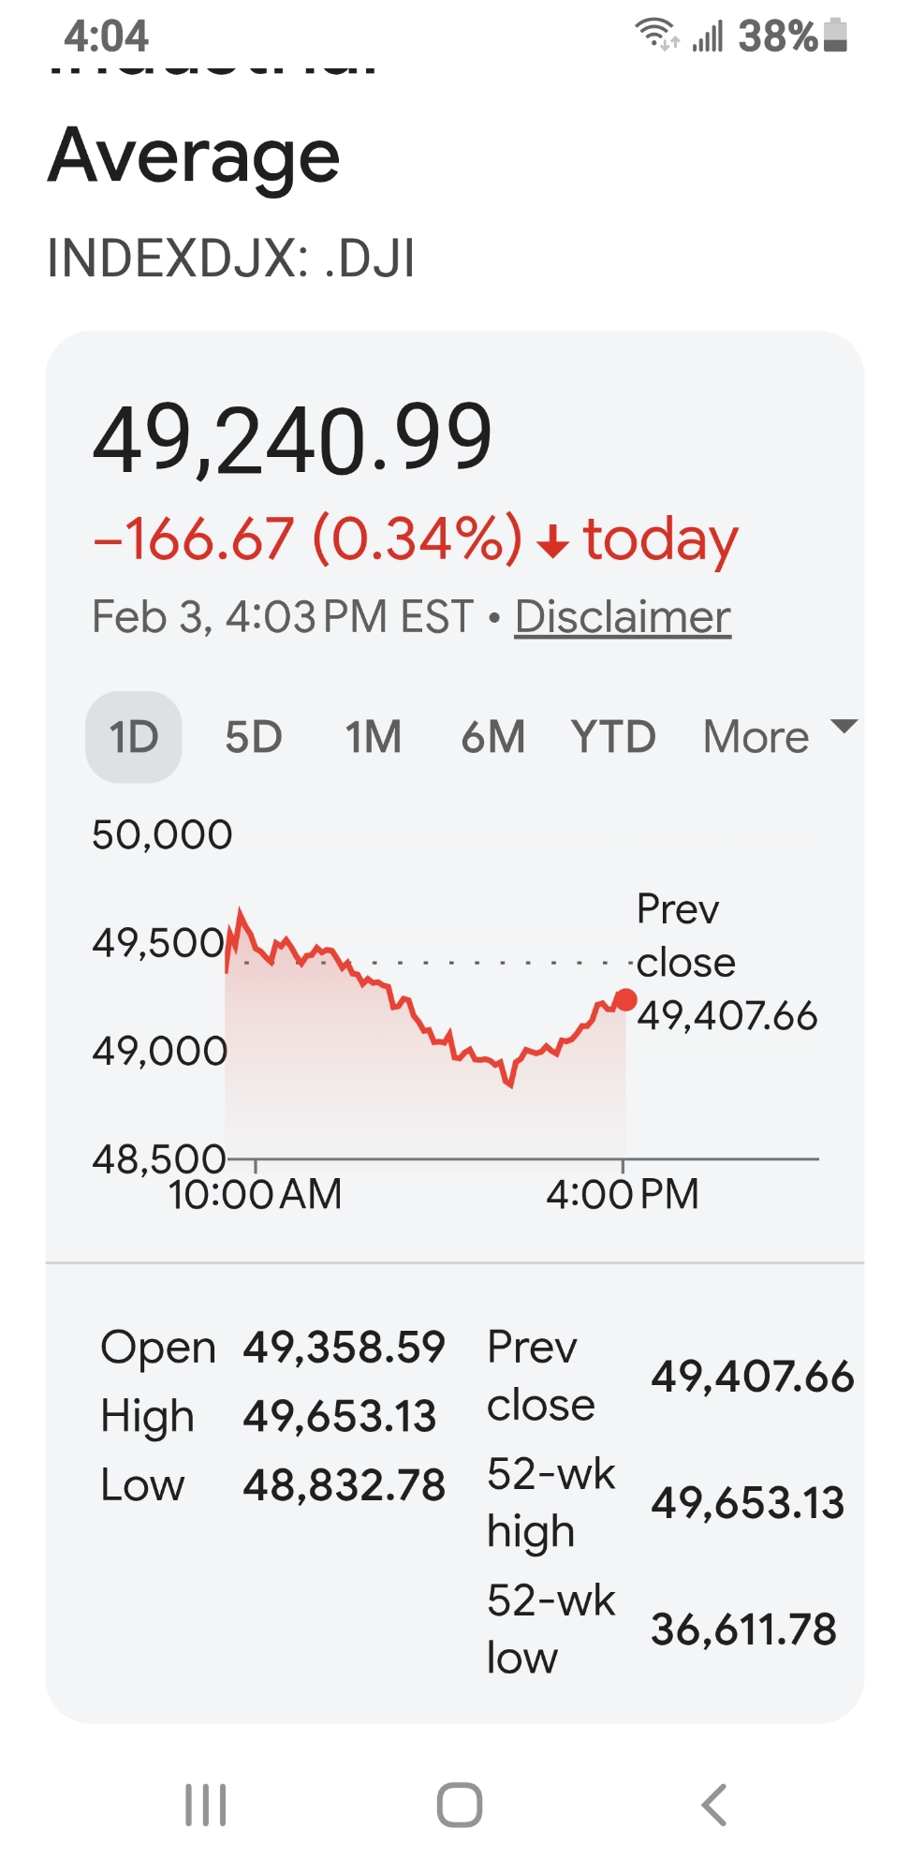910x1873 pixels.
Task: Tap the 52-wk low value 36,611.78
Action: click(743, 1630)
